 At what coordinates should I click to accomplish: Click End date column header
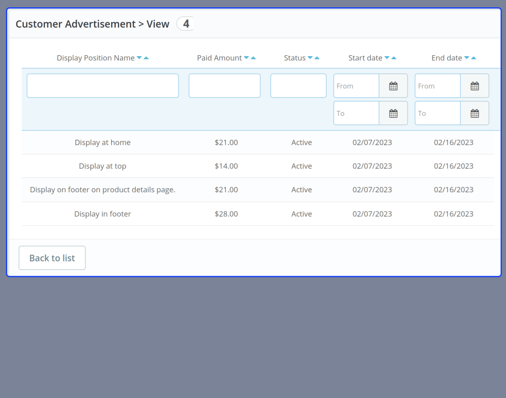pos(447,58)
